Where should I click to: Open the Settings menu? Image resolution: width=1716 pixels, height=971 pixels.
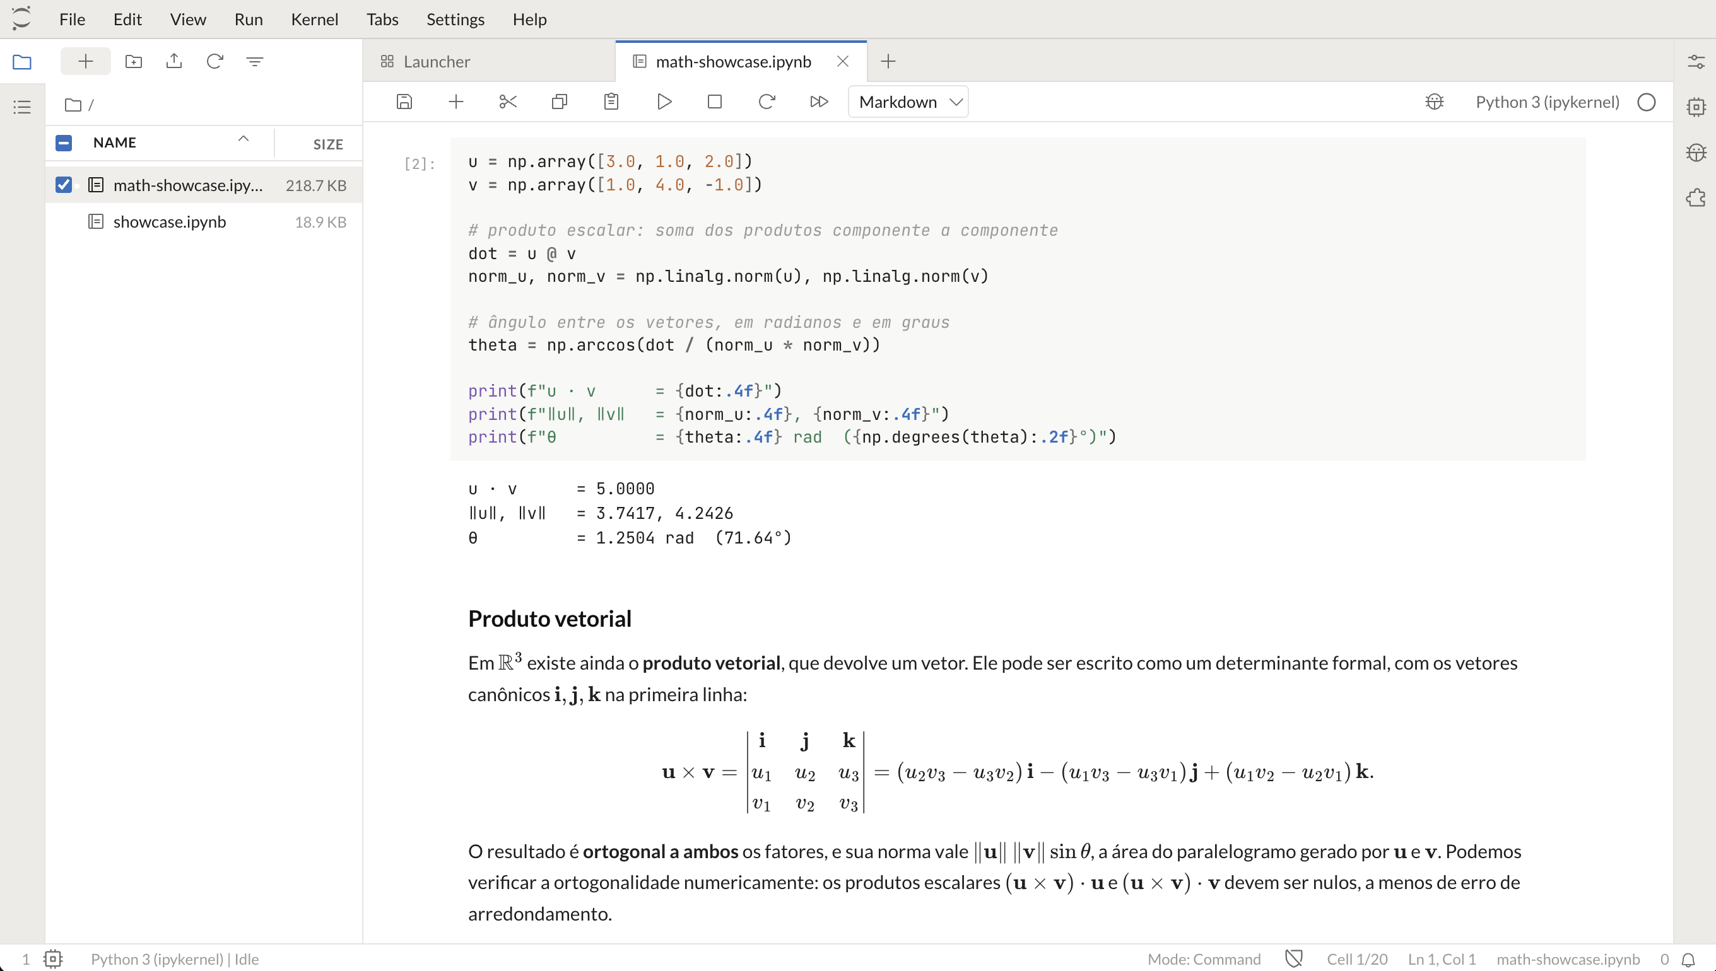(x=455, y=20)
